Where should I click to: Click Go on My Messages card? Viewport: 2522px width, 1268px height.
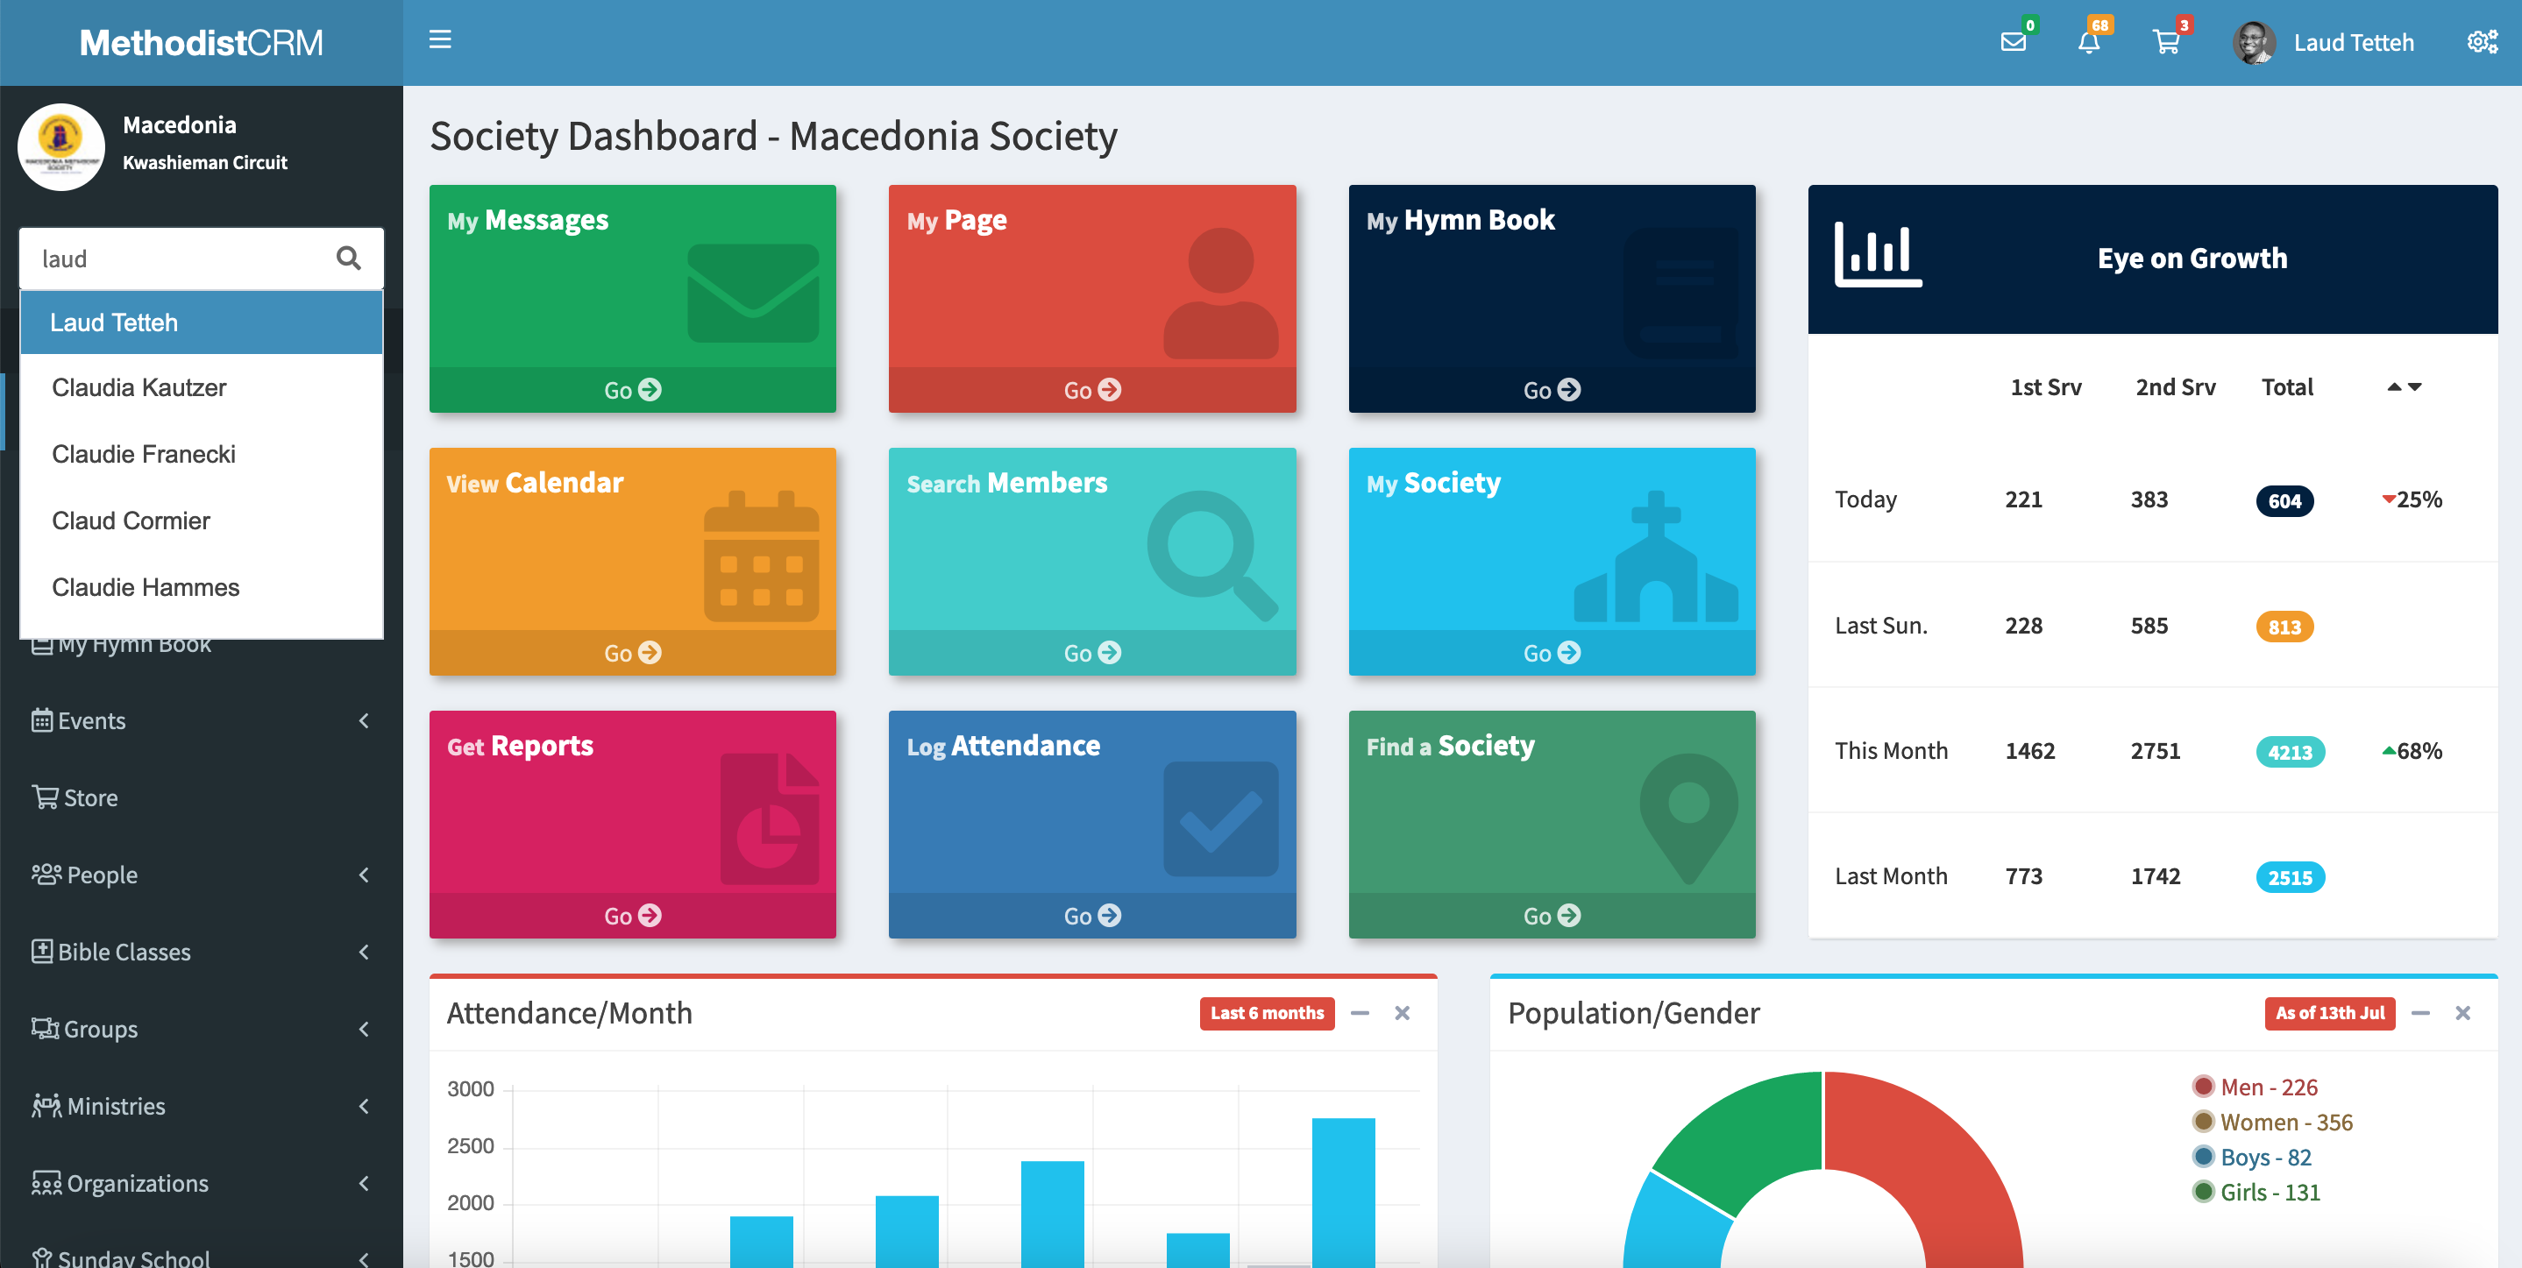632,389
